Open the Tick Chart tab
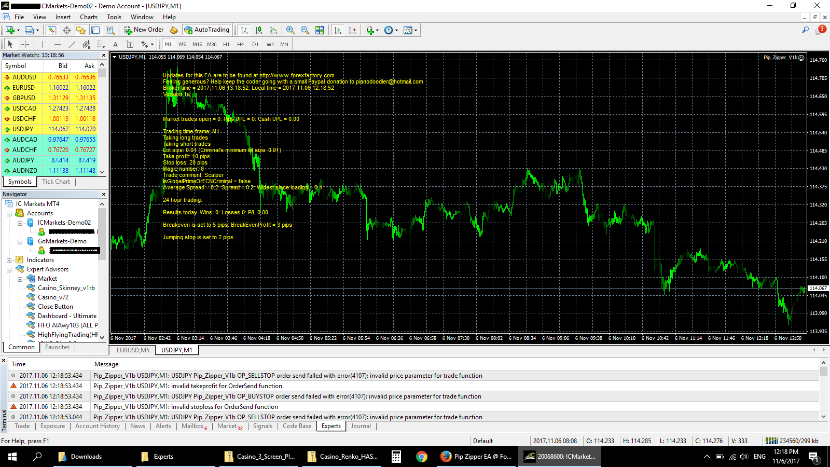The image size is (830, 467). tap(56, 182)
